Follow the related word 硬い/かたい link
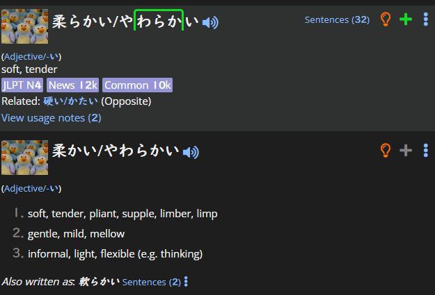 70,101
